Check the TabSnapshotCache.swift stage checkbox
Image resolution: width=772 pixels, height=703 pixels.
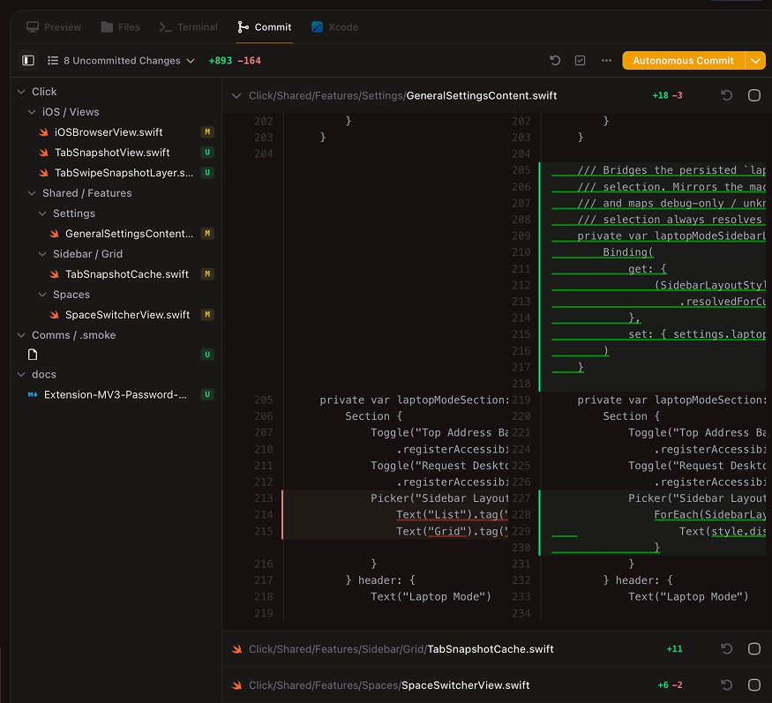tap(754, 649)
